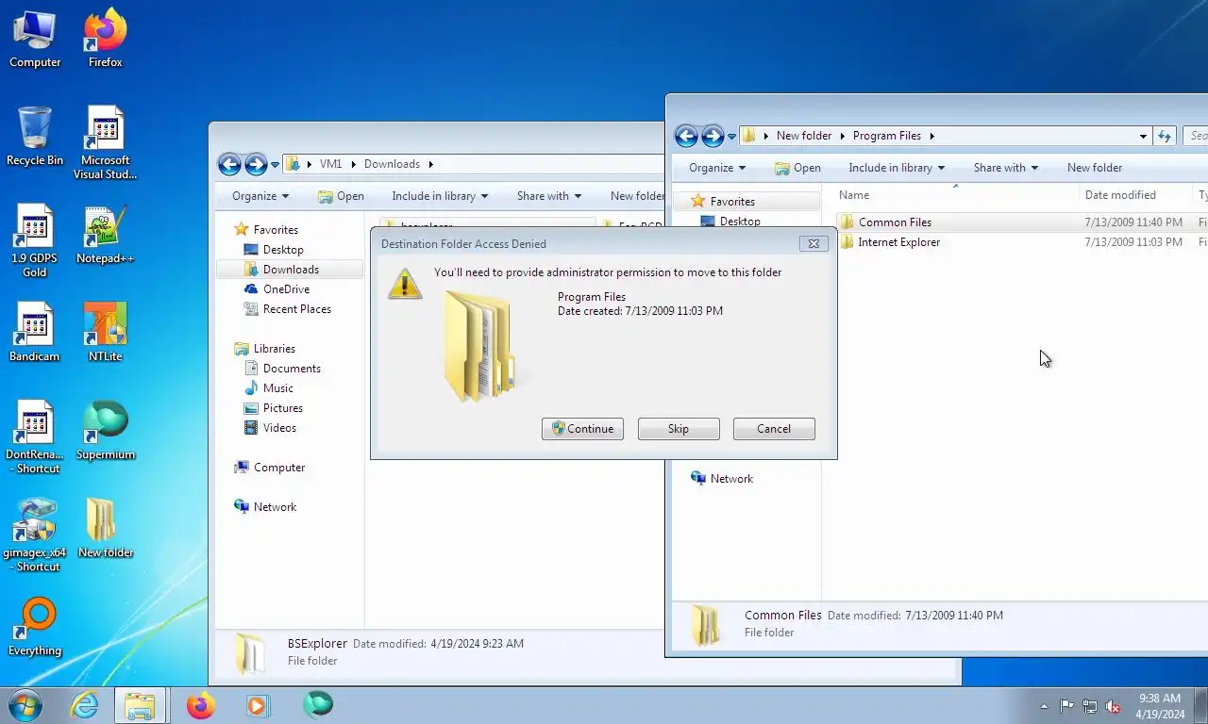Open recent pages dropdown in Downloads window

275,165
